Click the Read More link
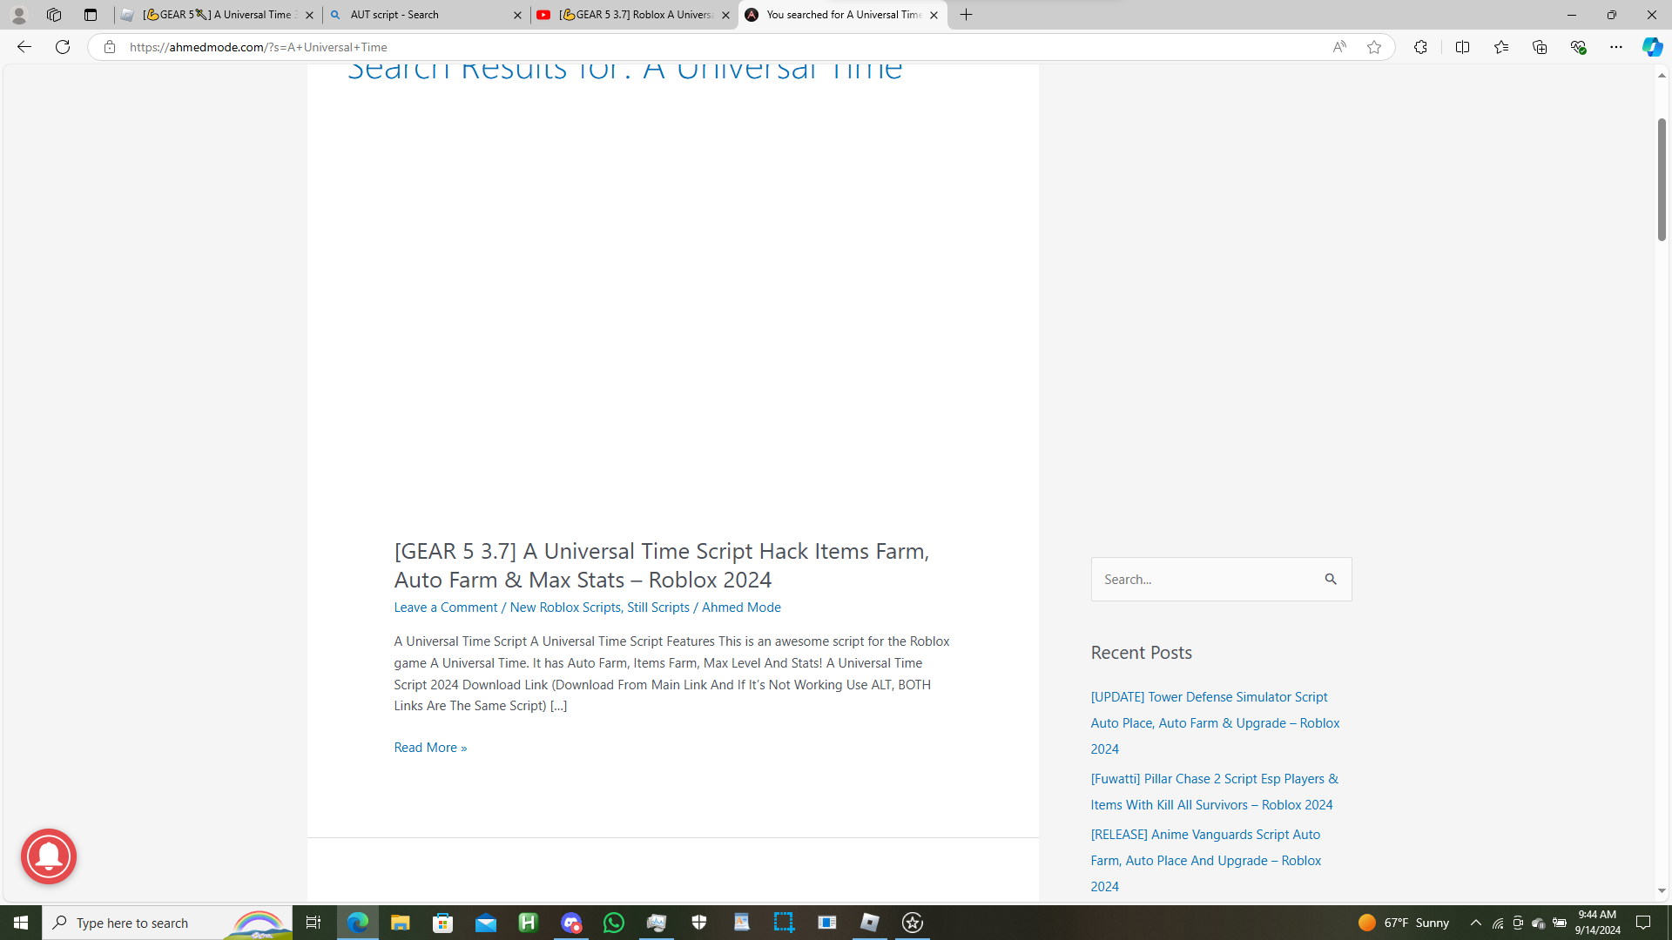 click(430, 747)
